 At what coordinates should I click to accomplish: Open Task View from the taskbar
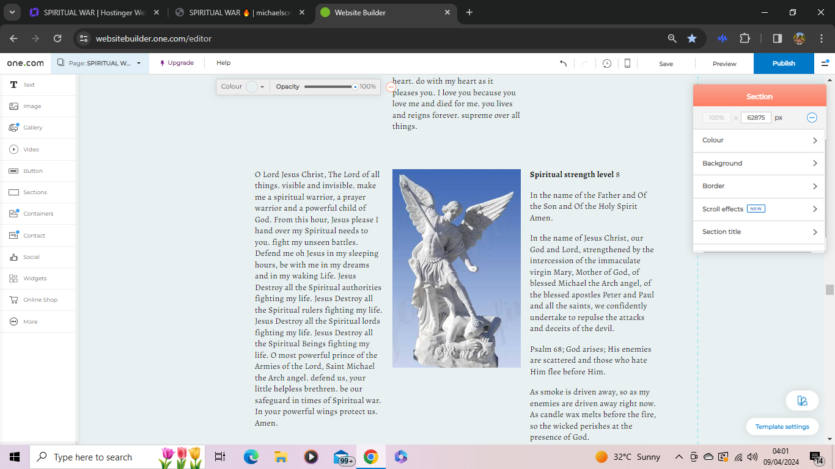[x=220, y=457]
